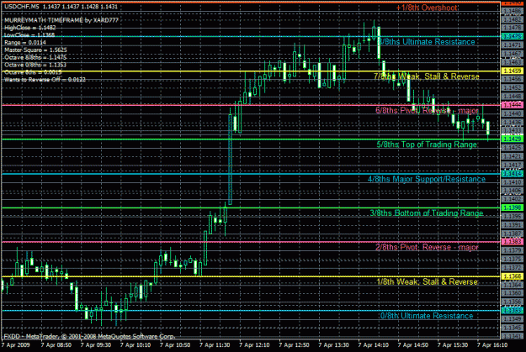Screen dimensions: 526x352
Task: Select the 'Octave 8/8ths = 1.1475' line
Action: pos(35,58)
